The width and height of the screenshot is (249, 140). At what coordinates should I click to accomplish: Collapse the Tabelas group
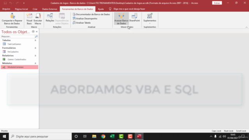point(35,40)
